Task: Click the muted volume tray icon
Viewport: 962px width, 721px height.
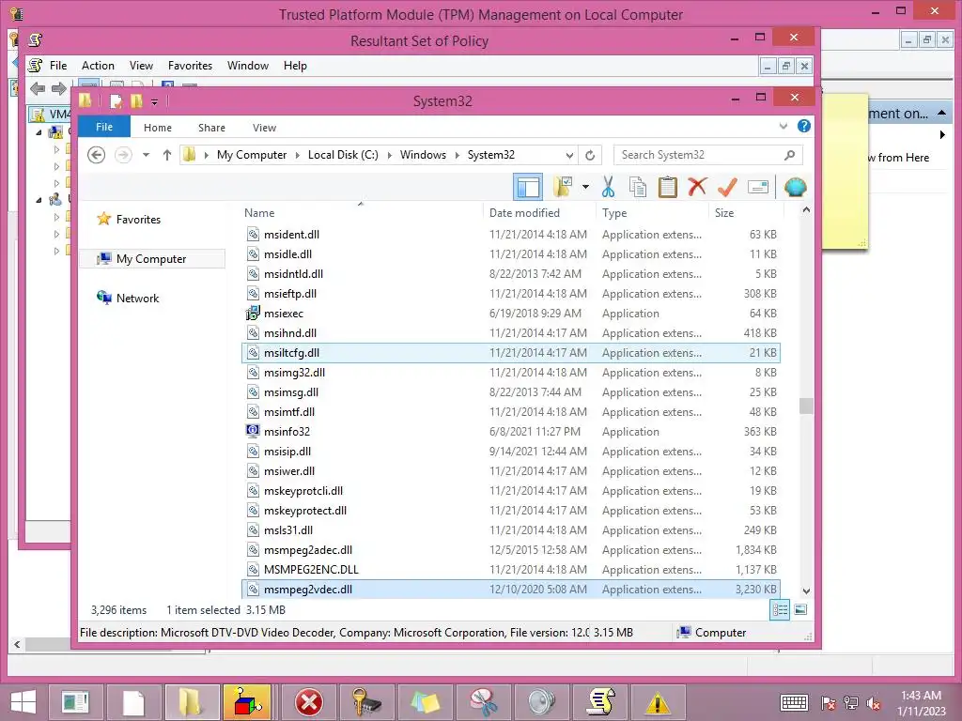Action: point(874,704)
